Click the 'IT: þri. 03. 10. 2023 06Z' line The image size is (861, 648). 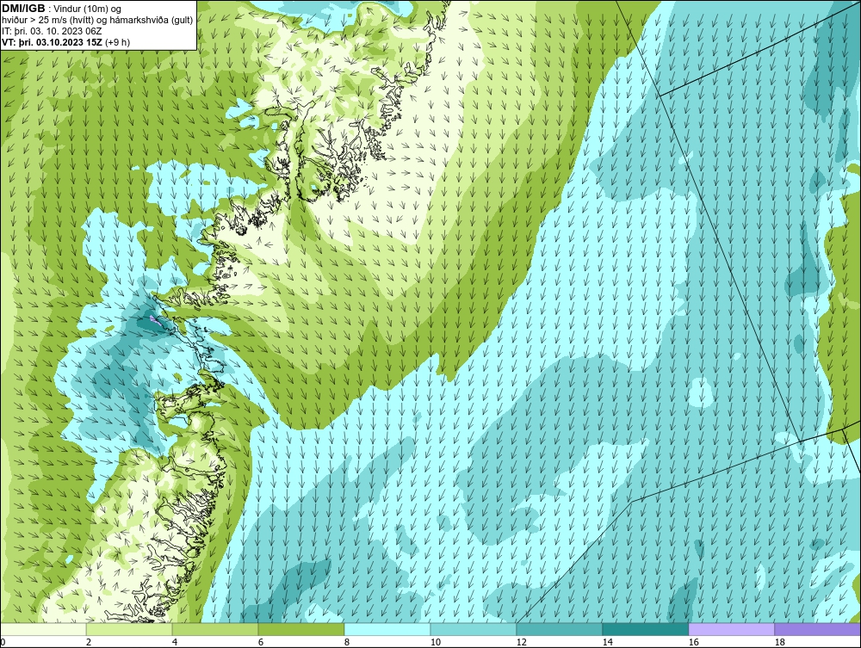point(52,31)
